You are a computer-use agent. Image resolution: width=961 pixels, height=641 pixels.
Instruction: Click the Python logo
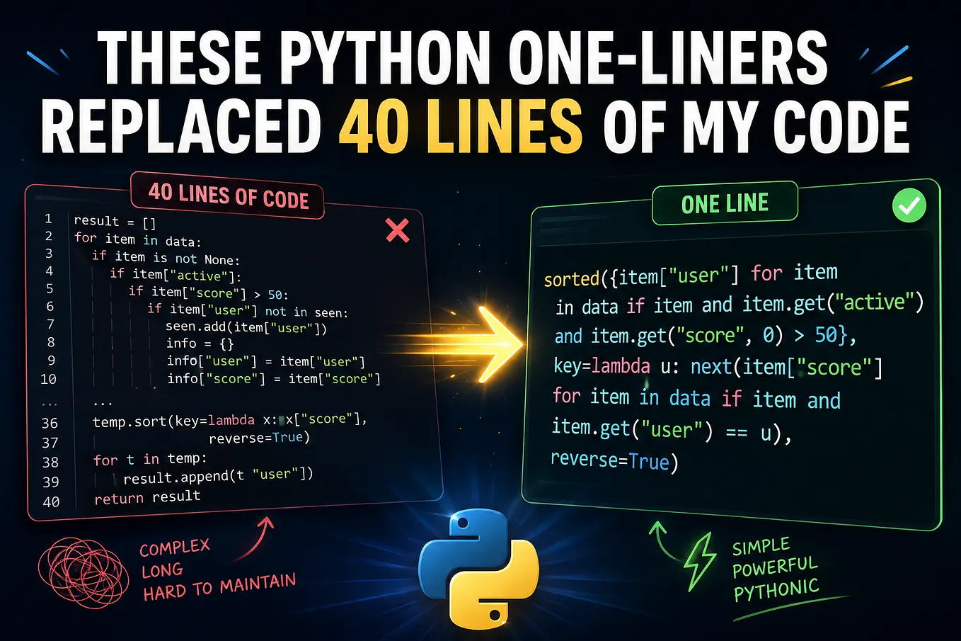478,568
